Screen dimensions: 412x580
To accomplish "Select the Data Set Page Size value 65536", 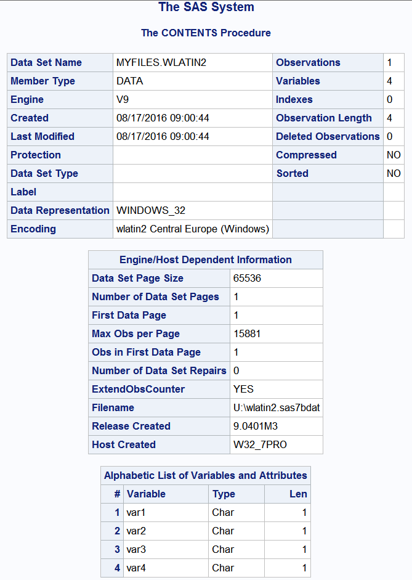I will click(x=247, y=279).
